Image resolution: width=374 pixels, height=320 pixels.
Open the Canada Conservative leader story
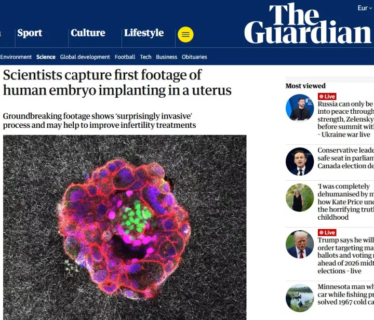[345, 158]
